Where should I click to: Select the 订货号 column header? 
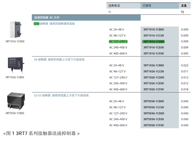tap(160, 6)
